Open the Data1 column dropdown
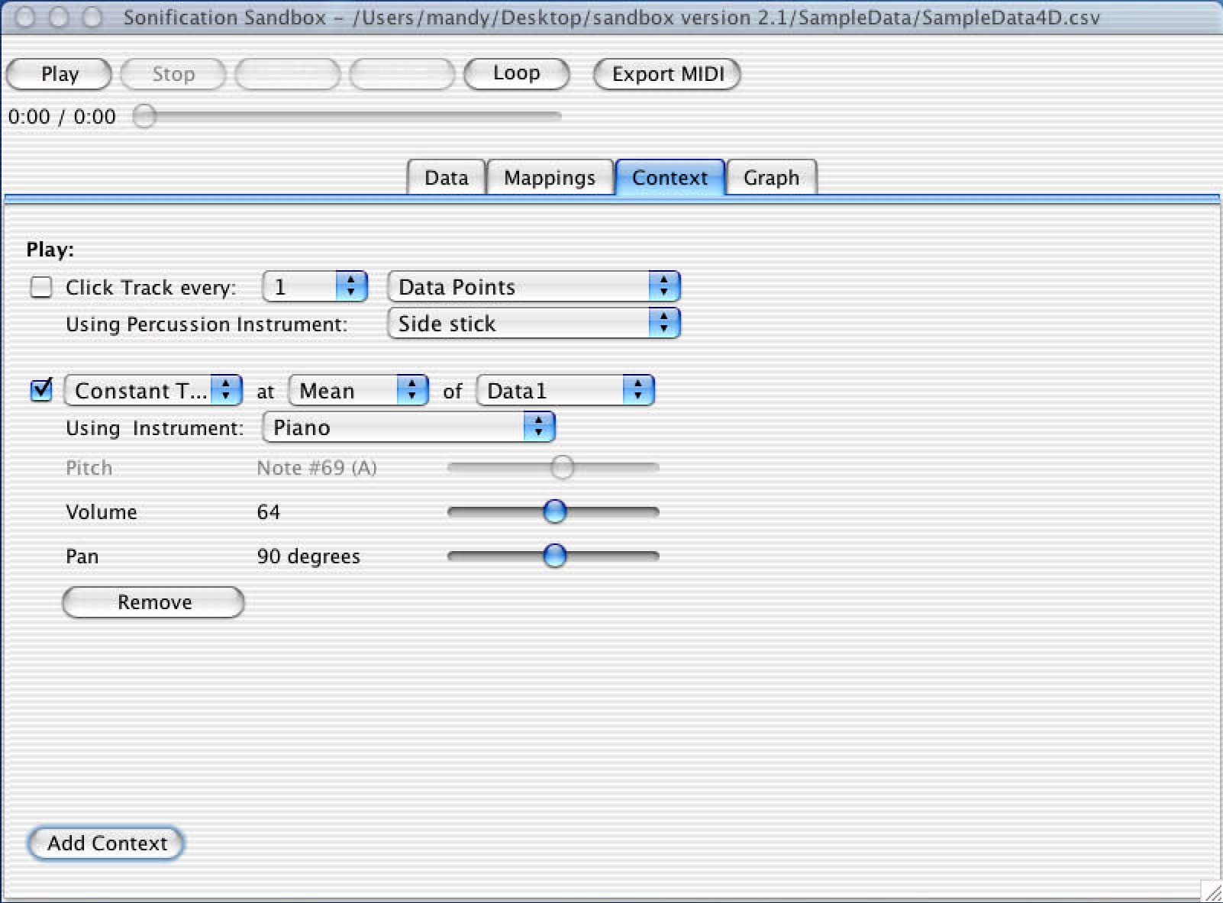 [566, 390]
